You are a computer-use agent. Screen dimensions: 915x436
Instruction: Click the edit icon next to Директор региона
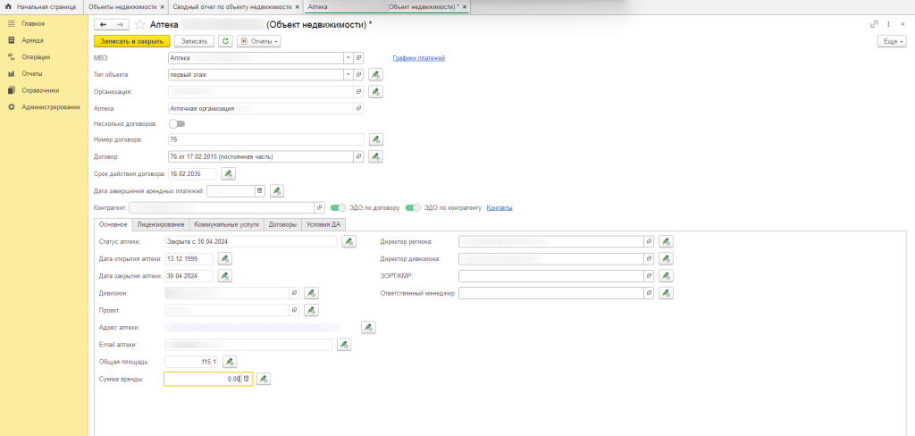coord(665,241)
